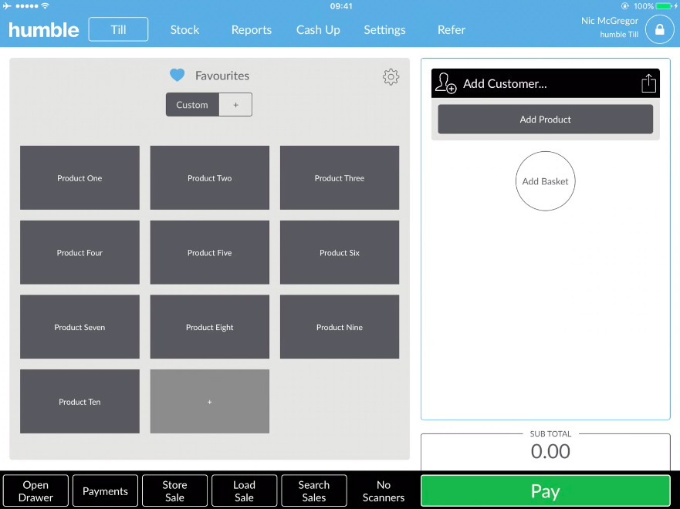This screenshot has height=509, width=680.
Task: Open the Stock tab
Action: pyautogui.click(x=184, y=29)
